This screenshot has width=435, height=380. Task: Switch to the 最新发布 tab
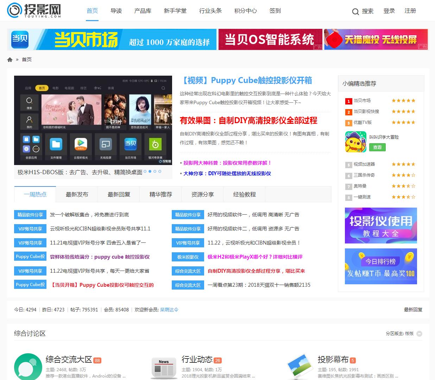tap(77, 194)
